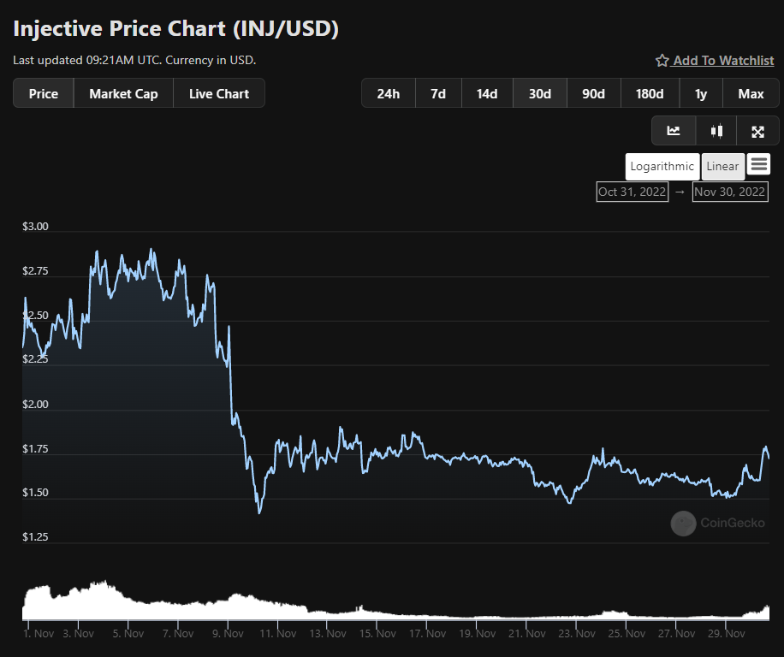This screenshot has width=784, height=657.
Task: Open the chart hamburger menu
Action: [x=759, y=164]
